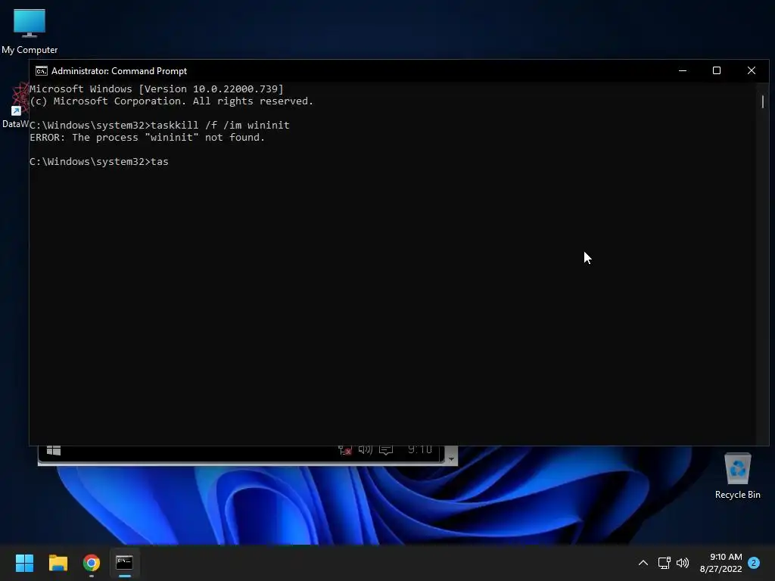Image resolution: width=775 pixels, height=581 pixels.
Task: Select the Command Prompt taskbar icon
Action: pos(125,563)
